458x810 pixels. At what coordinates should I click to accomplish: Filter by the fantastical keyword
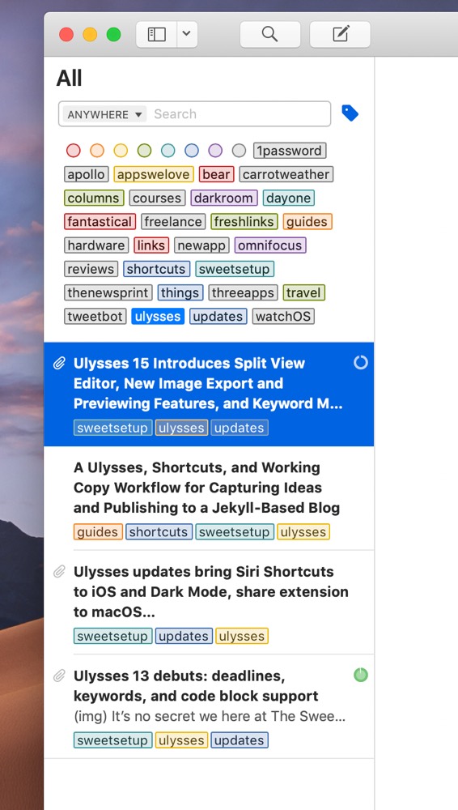click(x=100, y=222)
